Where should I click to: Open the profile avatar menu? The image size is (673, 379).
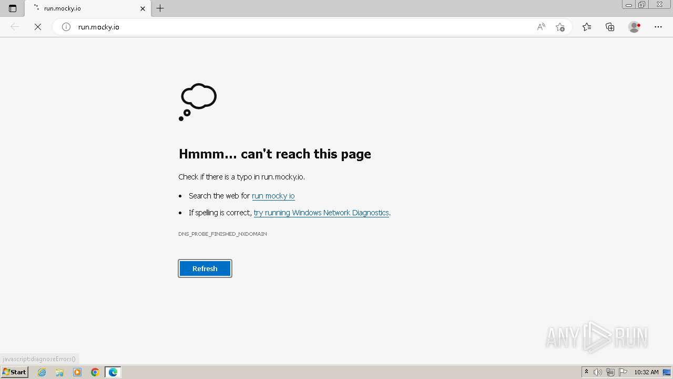tap(635, 27)
